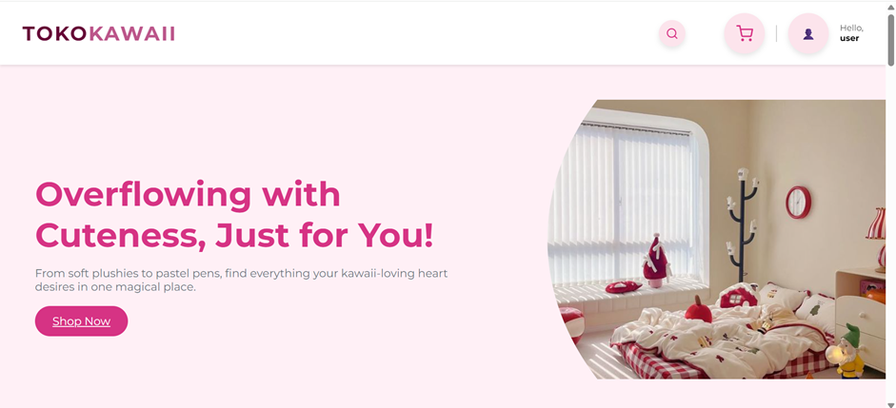Viewport: 896px width, 408px height.
Task: Click the Shop Now button
Action: click(x=81, y=321)
